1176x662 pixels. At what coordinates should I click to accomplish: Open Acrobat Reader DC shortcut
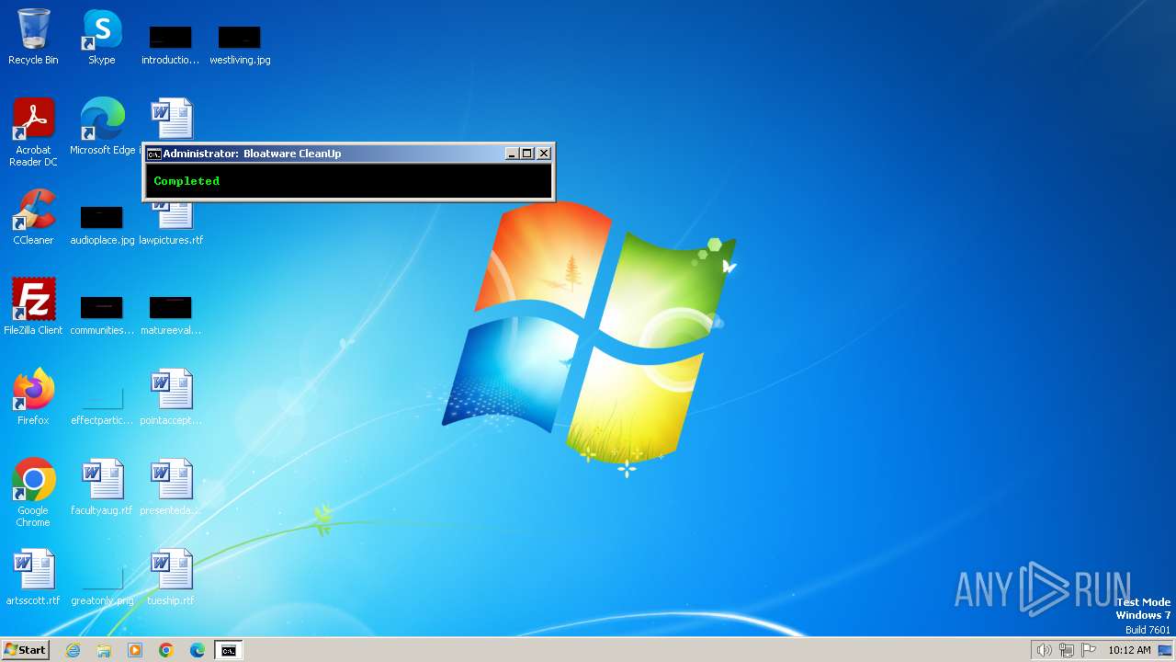point(33,132)
